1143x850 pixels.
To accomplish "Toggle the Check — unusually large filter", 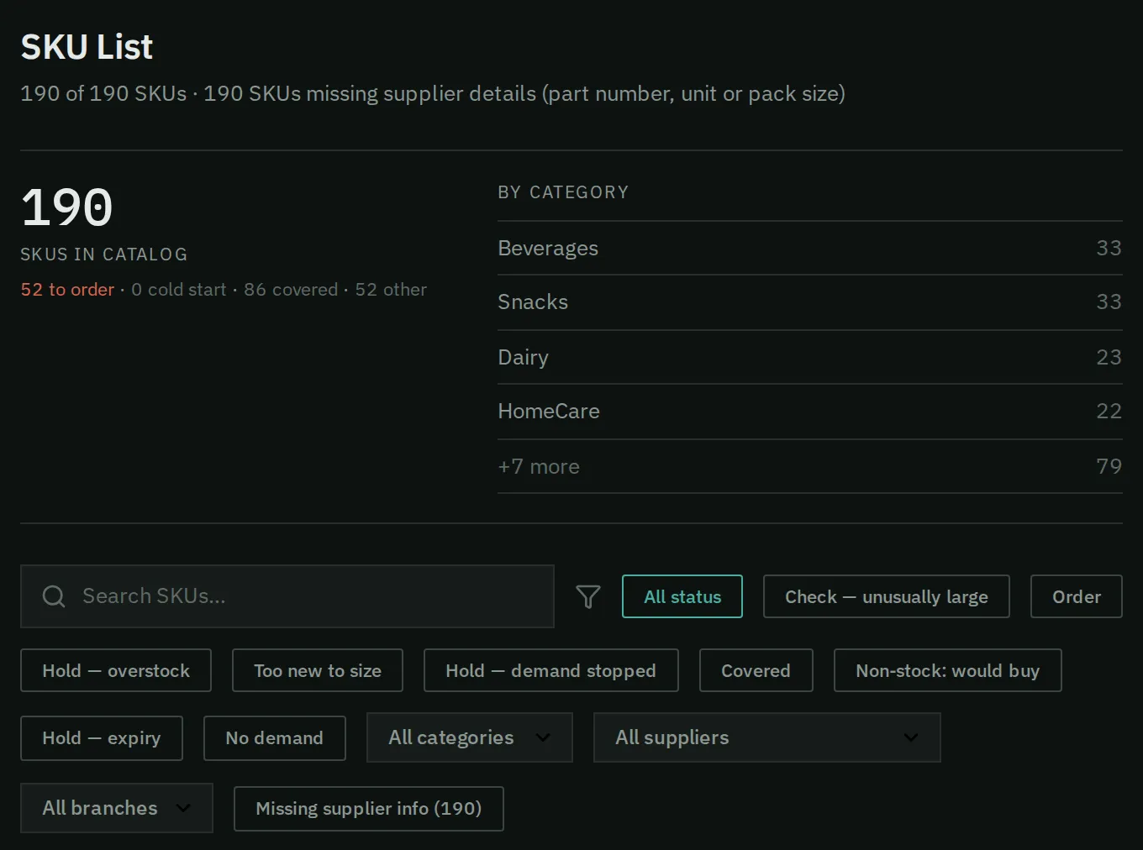I will pyautogui.click(x=887, y=596).
